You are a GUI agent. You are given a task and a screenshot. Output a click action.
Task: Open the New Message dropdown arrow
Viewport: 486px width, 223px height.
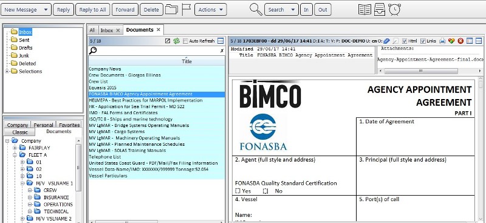[x=46, y=10]
